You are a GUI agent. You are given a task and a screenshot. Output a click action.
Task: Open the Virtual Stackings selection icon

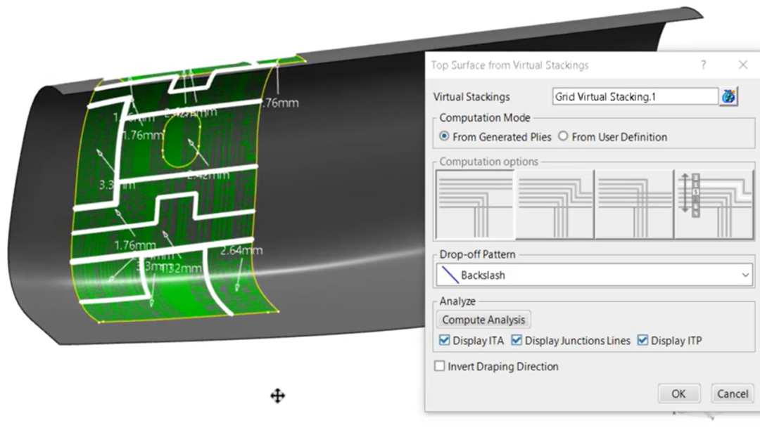point(728,97)
